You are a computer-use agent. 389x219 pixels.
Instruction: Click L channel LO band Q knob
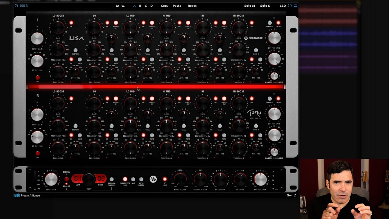pos(112,39)
